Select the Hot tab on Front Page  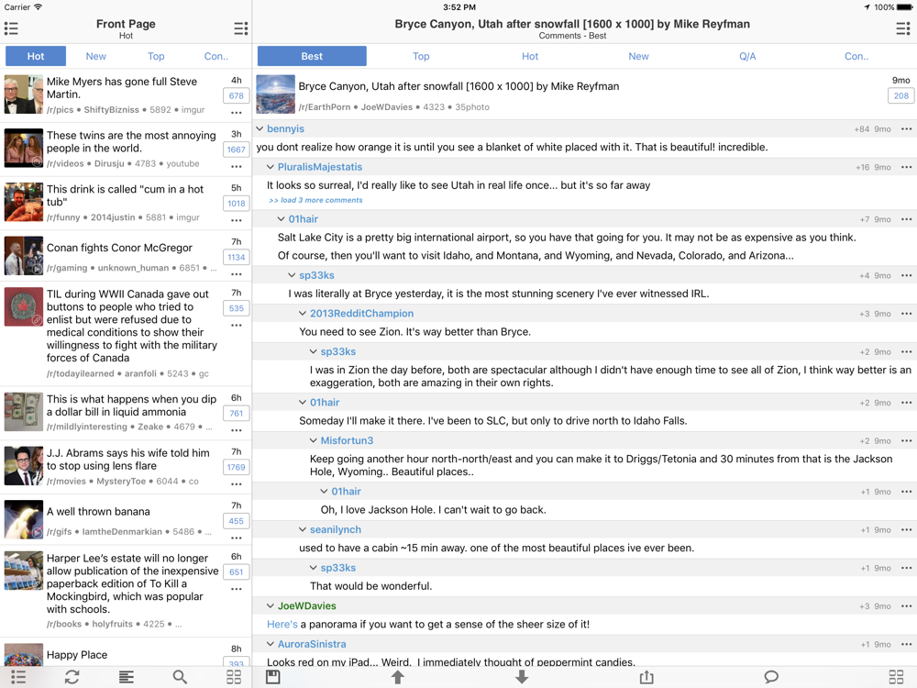tap(36, 56)
